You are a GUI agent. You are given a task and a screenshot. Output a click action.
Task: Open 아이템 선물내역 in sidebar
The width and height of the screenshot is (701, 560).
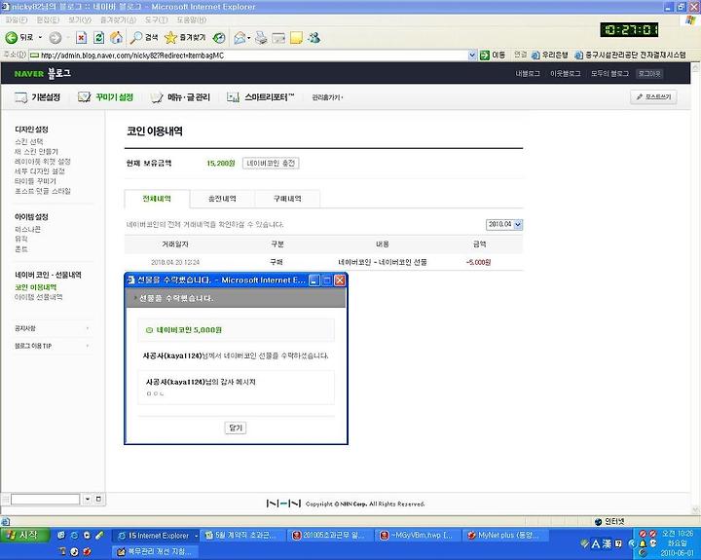pyautogui.click(x=38, y=297)
